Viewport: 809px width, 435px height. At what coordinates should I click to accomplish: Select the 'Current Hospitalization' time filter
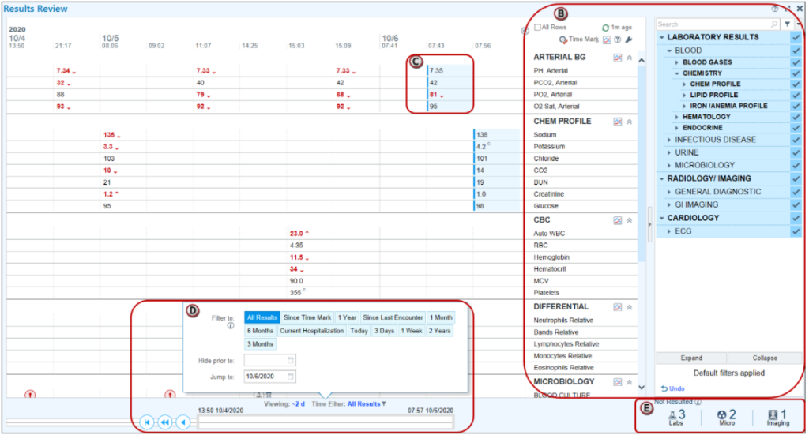coord(312,331)
